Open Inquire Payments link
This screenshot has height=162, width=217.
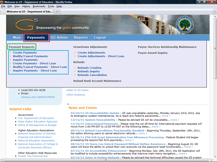pyautogui.click(x=25, y=60)
